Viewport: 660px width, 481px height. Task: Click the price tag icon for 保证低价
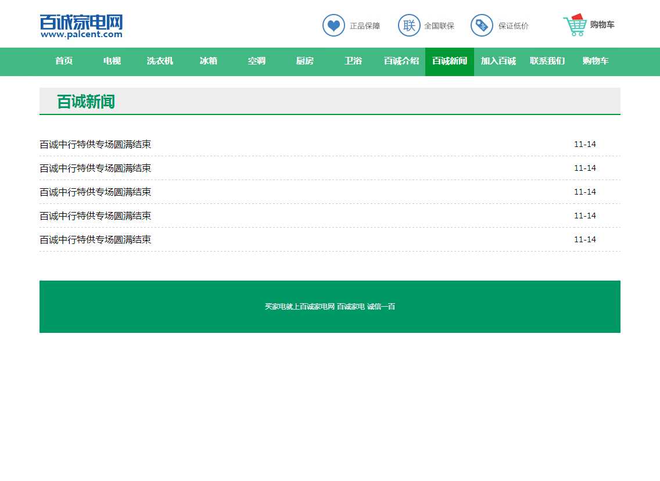pyautogui.click(x=482, y=26)
